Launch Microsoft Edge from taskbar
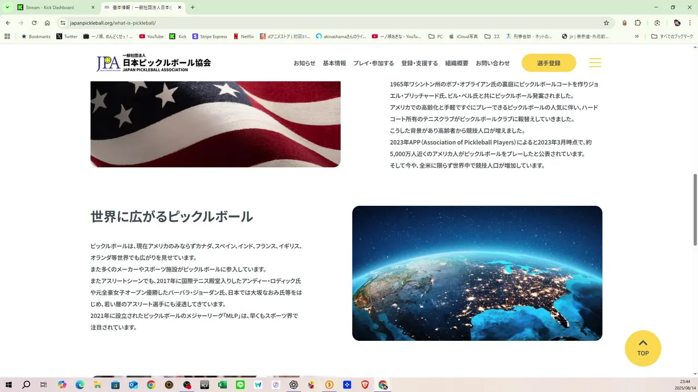The image size is (698, 392). [x=80, y=384]
